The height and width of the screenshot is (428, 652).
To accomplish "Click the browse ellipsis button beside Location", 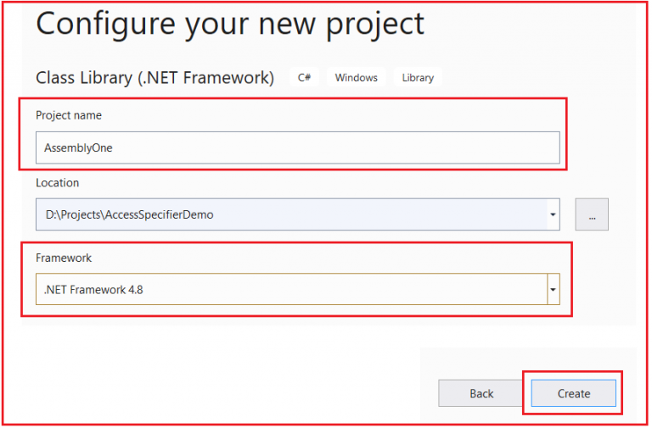I will 591,214.
